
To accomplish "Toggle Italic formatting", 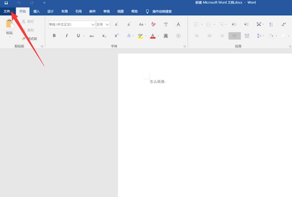I will pos(67,36).
